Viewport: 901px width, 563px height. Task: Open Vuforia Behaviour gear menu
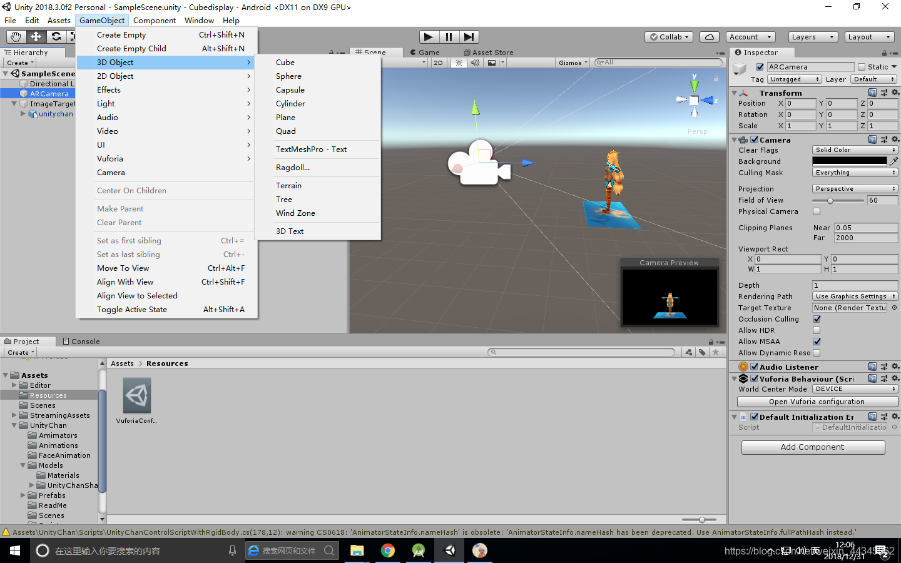tap(895, 378)
